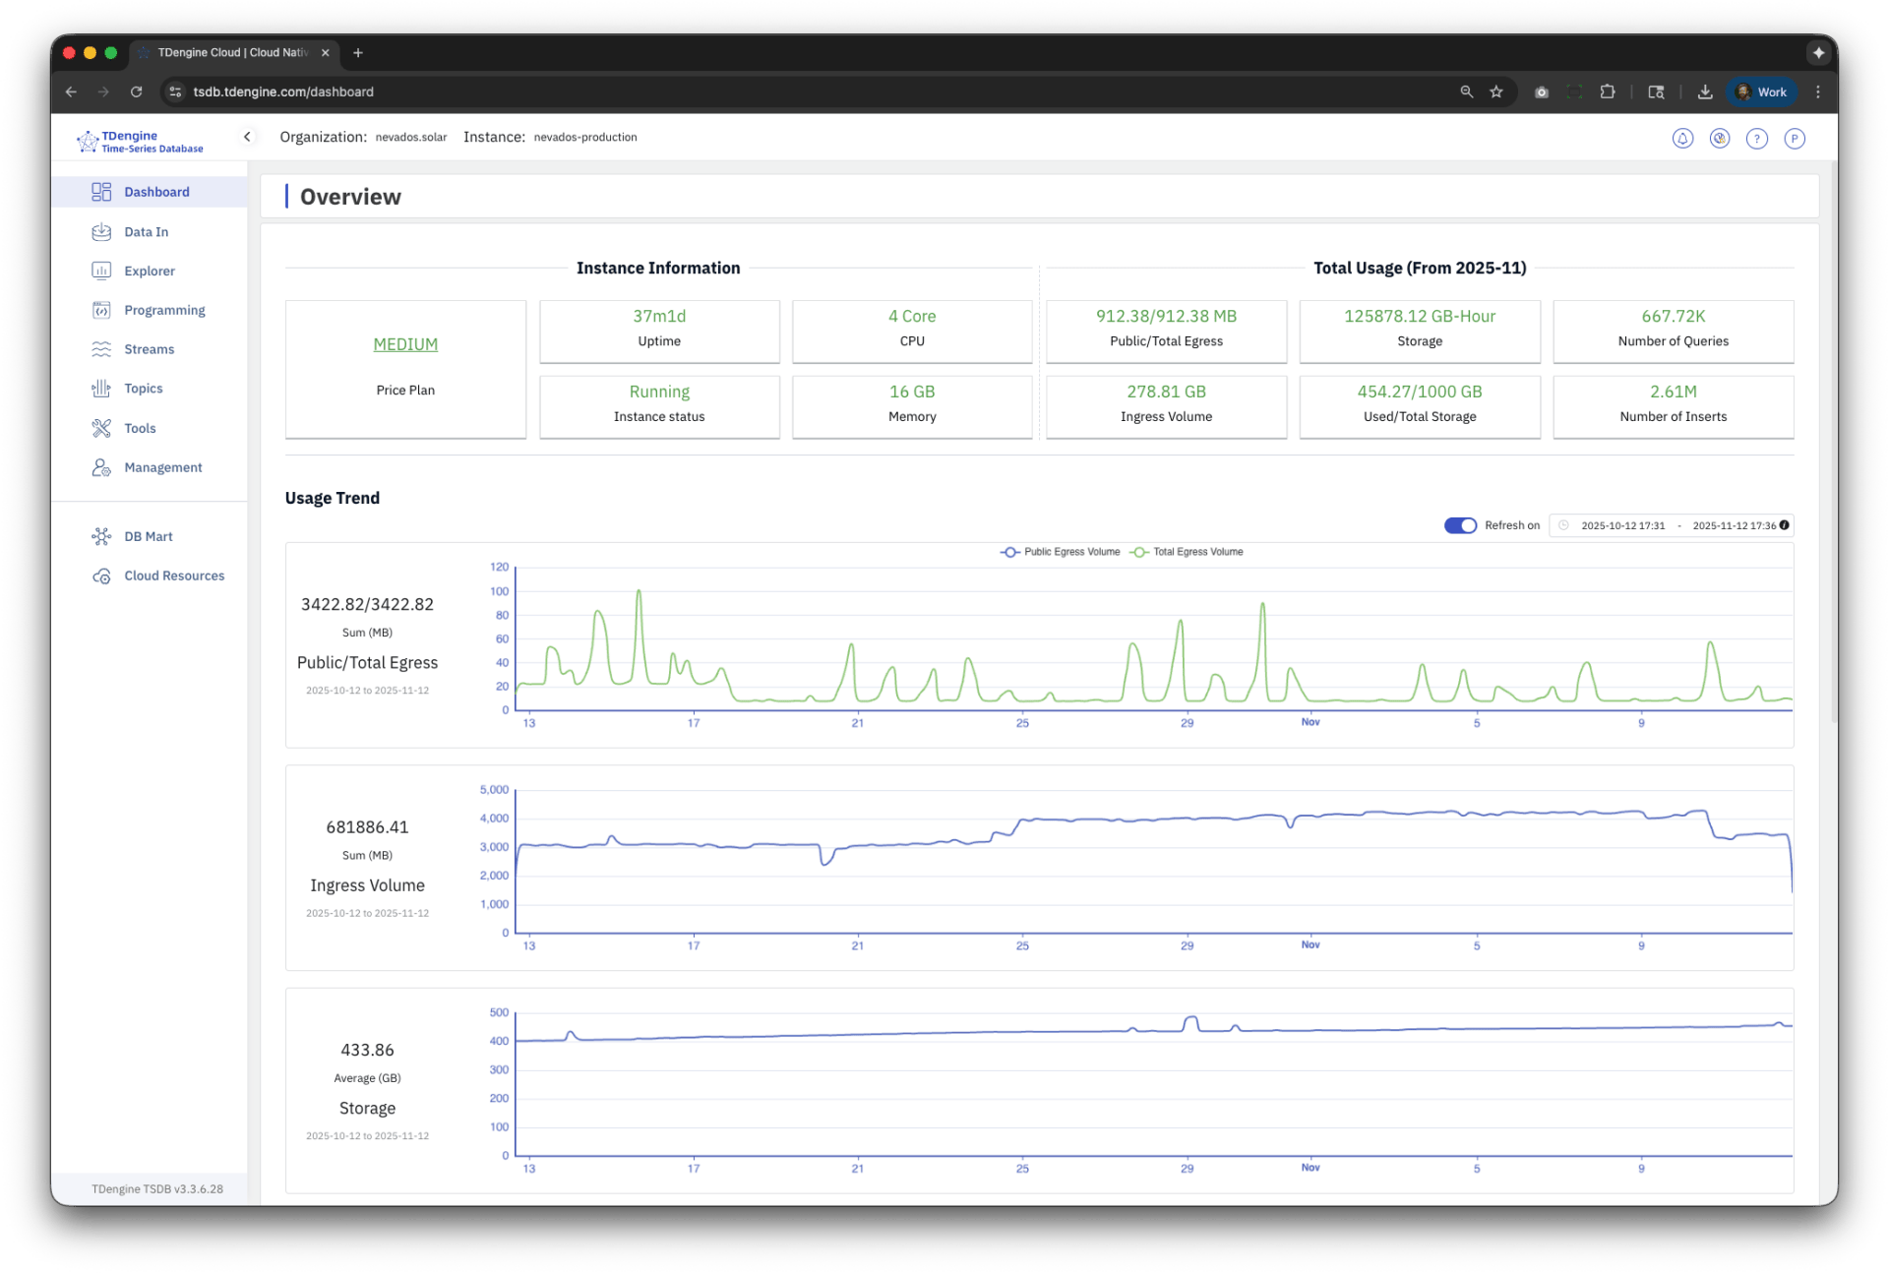Turn off the Refresh on toggle

1460,525
